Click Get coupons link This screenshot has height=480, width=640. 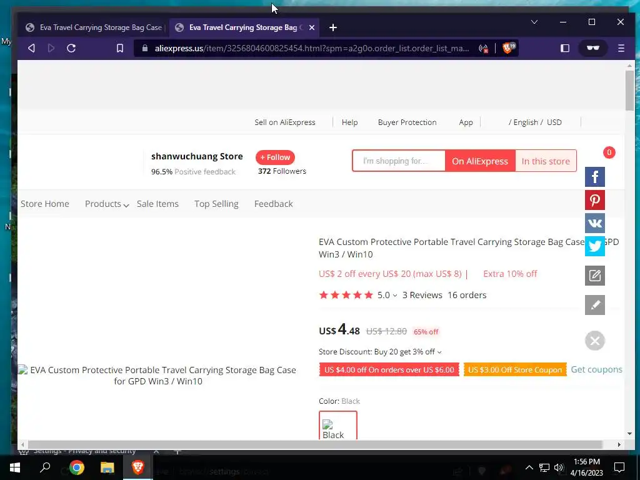click(596, 369)
